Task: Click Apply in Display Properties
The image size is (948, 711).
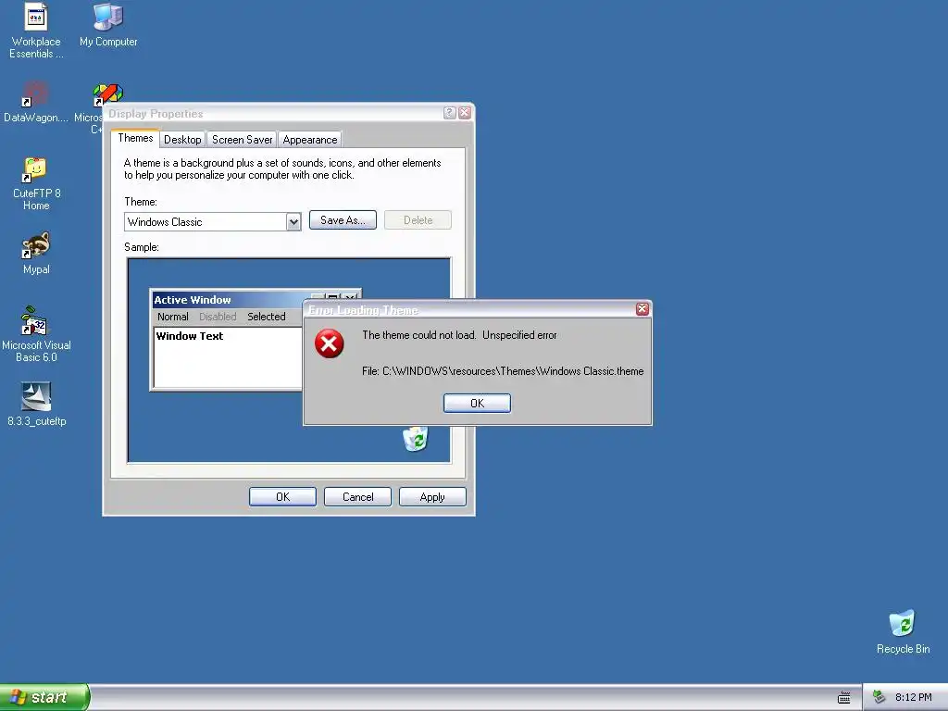Action: (432, 497)
